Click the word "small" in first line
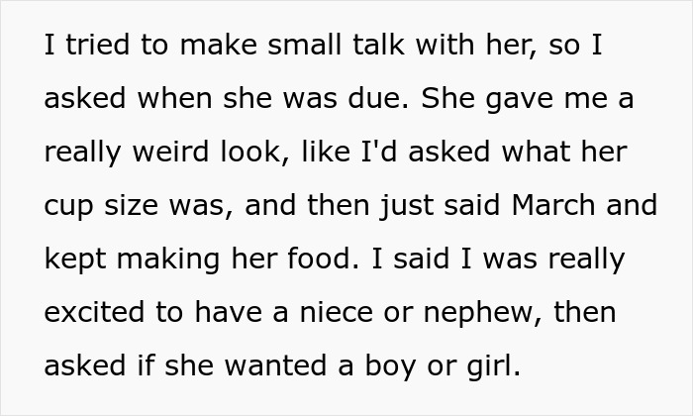The height and width of the screenshot is (416, 693). coord(305,45)
